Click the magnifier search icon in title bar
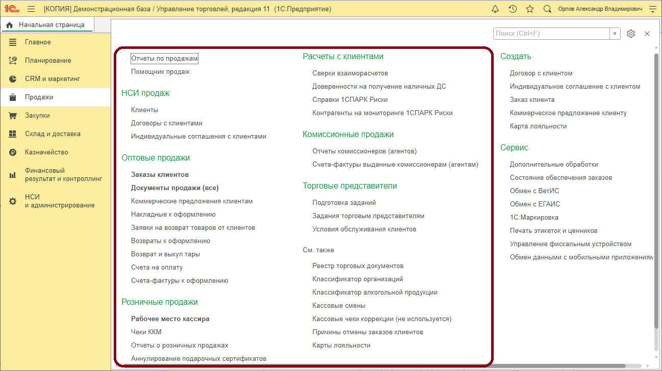The image size is (662, 371). [547, 9]
